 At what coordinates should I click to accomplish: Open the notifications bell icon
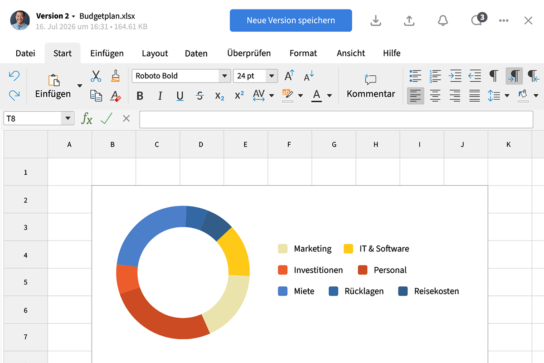pos(442,20)
